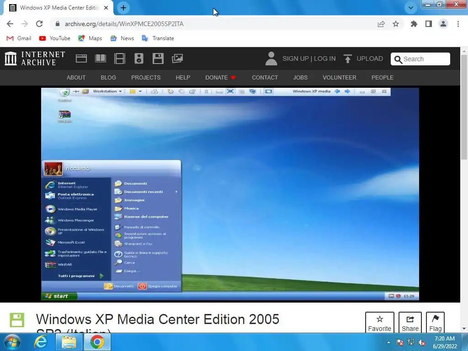Viewport: 468px width, 351px height.
Task: Open the HELP menu item
Action: click(183, 78)
